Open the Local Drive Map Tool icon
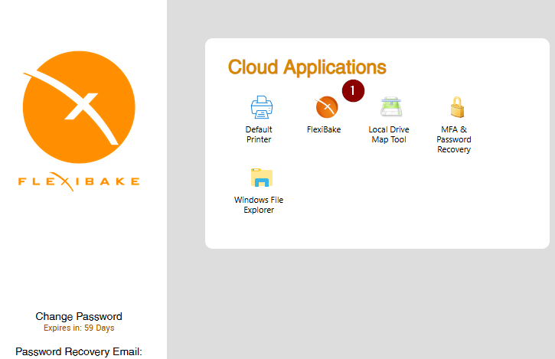 [391, 106]
